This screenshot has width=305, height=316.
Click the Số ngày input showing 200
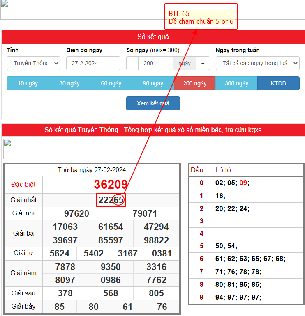click(x=155, y=63)
